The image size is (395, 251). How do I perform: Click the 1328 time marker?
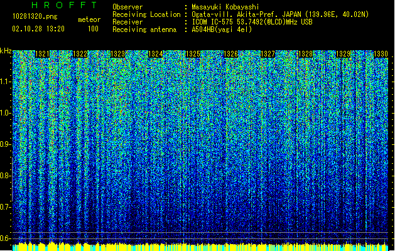(x=305, y=54)
